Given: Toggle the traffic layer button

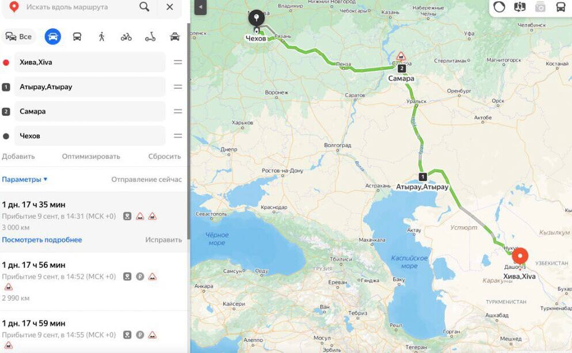Looking at the screenshot, I should [x=499, y=7].
